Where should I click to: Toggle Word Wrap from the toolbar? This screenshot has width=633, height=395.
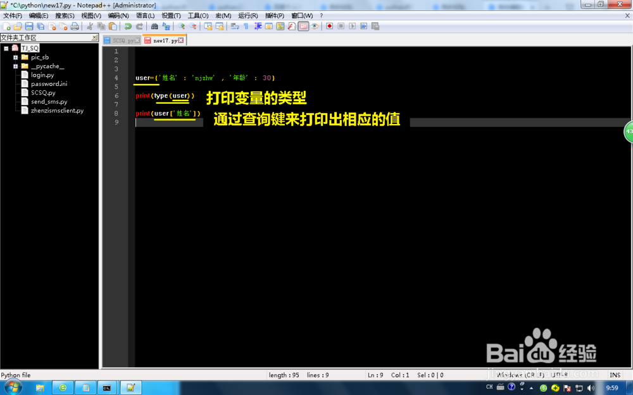click(x=233, y=26)
